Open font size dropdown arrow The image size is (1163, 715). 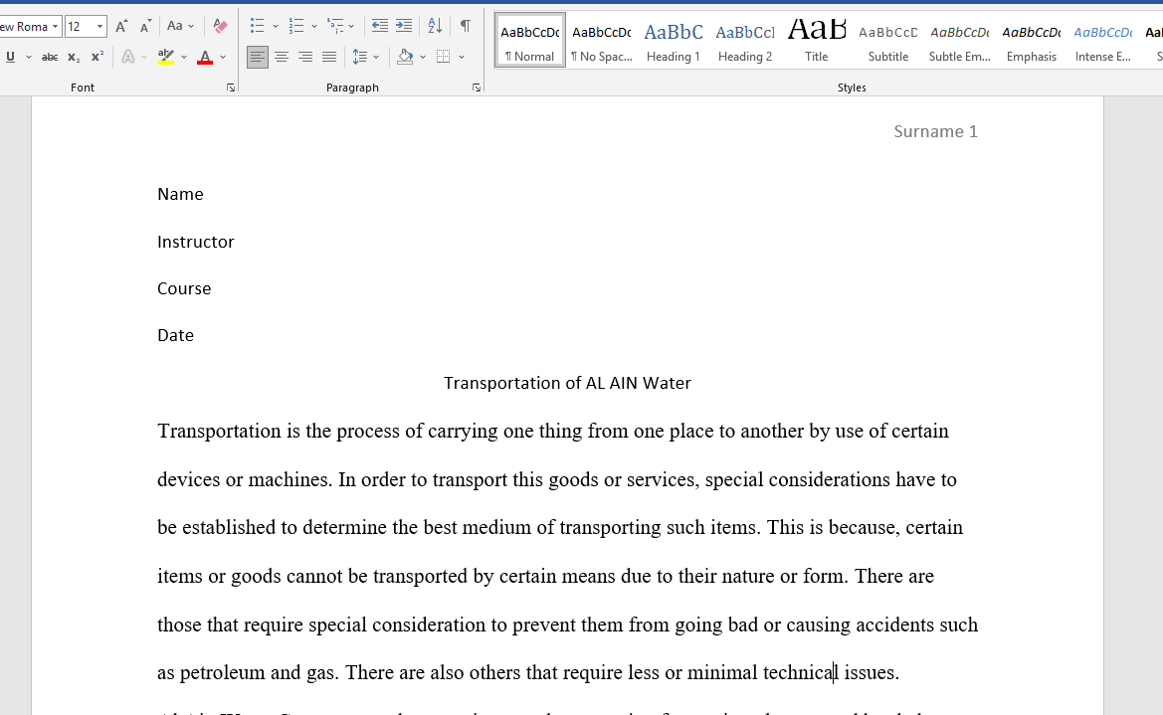[x=100, y=27]
